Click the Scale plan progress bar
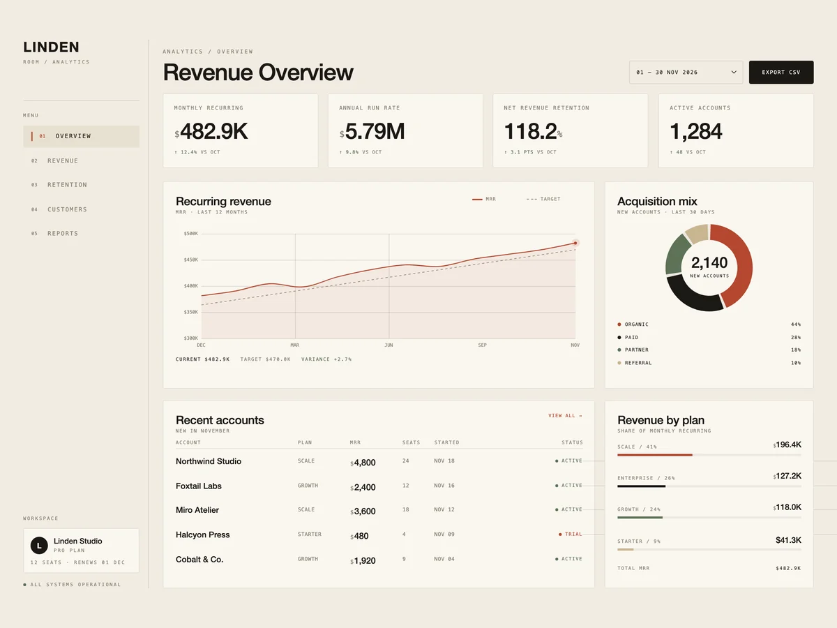 tap(709, 455)
